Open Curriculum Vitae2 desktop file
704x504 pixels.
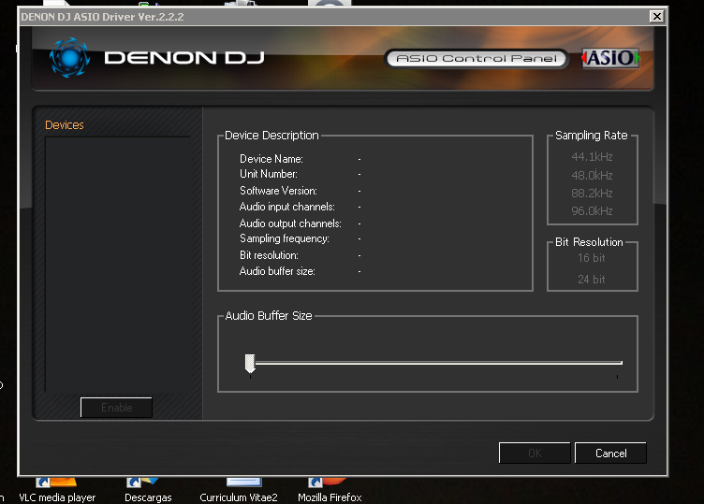[x=239, y=491]
